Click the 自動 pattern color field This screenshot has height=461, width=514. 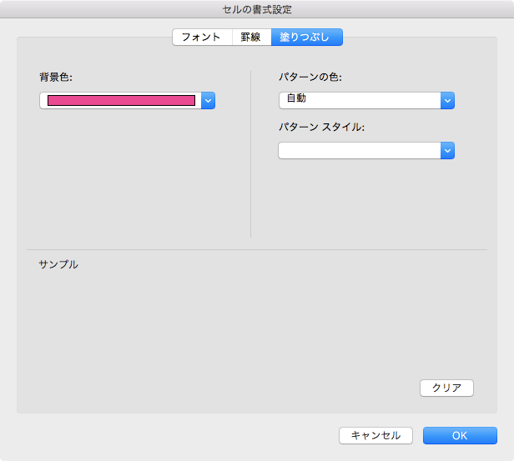(359, 101)
